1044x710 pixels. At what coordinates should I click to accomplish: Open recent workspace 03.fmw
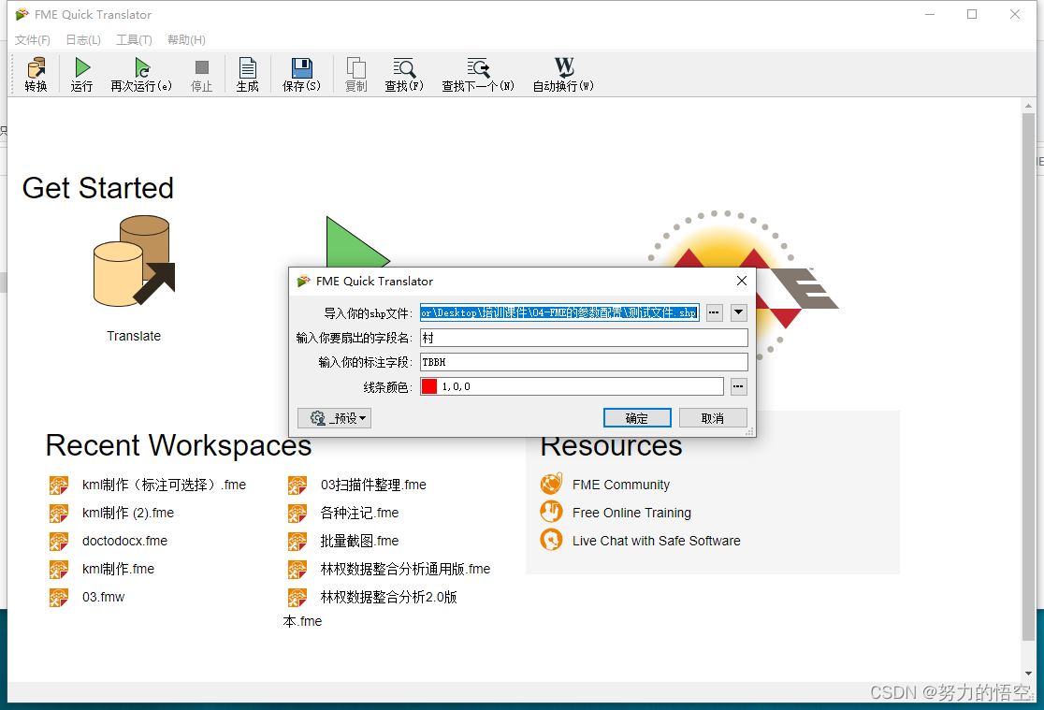coord(103,597)
